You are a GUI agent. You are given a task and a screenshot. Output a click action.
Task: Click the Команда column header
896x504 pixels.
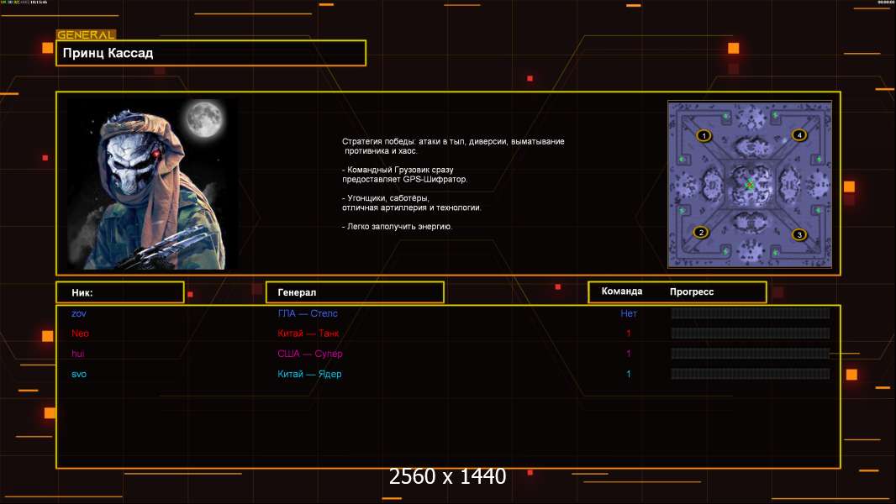[x=622, y=291]
